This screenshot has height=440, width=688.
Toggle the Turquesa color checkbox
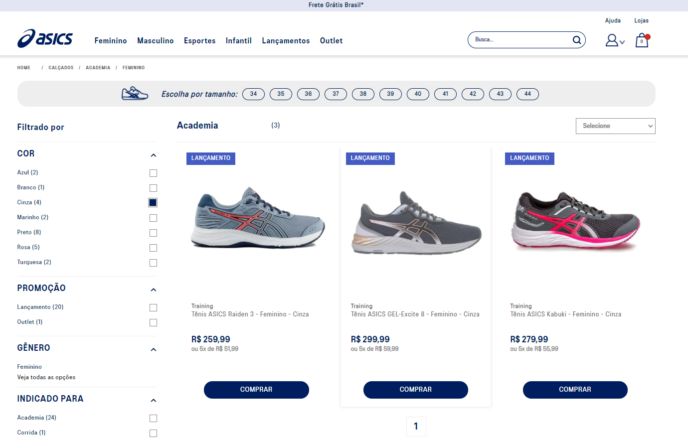pyautogui.click(x=153, y=263)
